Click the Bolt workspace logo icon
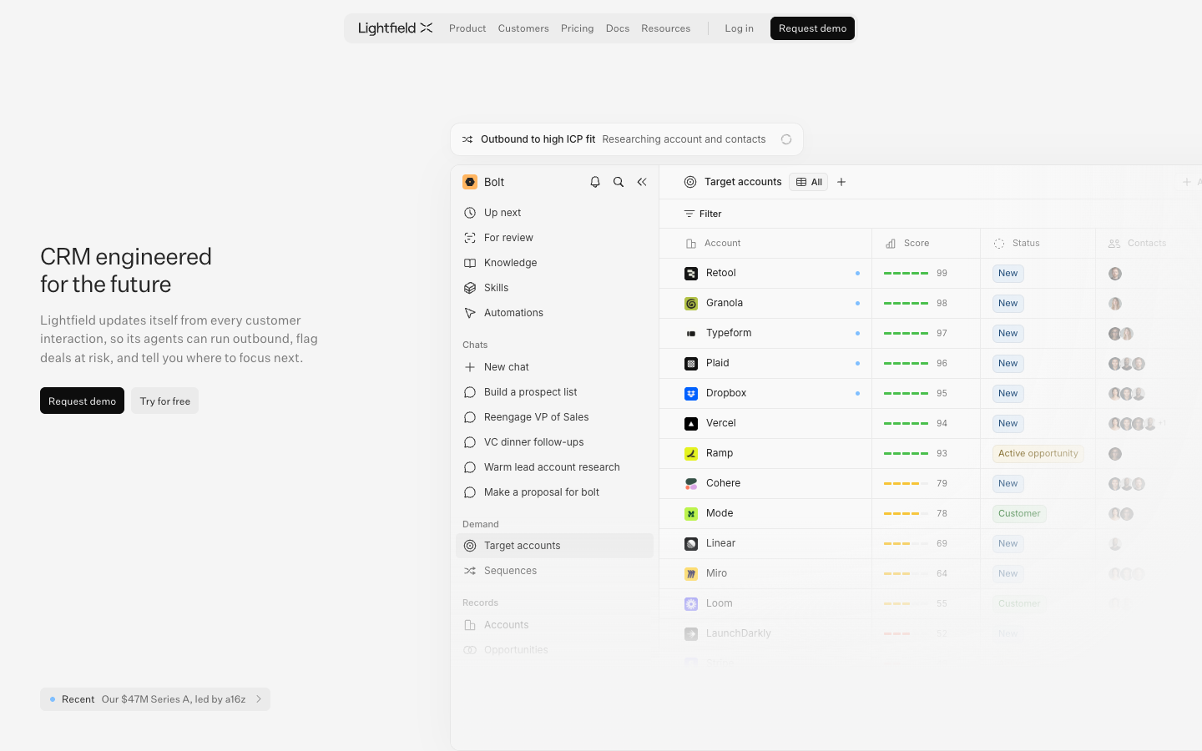 [x=470, y=182]
